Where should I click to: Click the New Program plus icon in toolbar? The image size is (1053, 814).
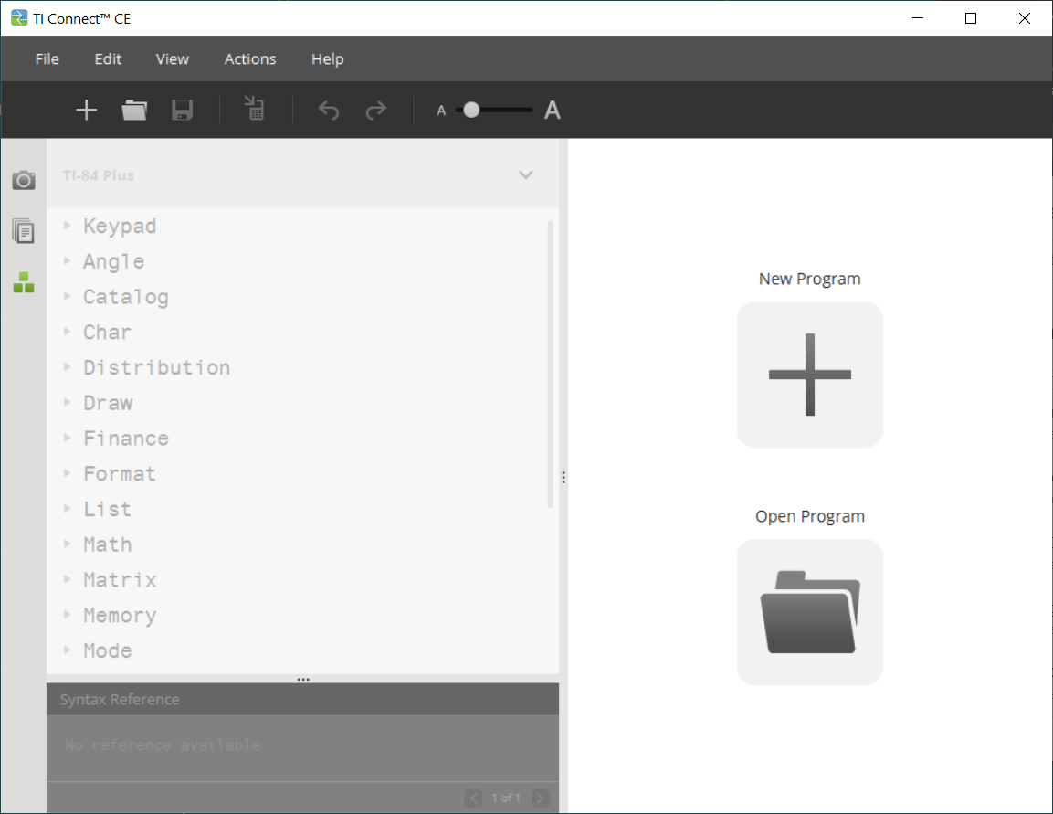[x=86, y=111]
